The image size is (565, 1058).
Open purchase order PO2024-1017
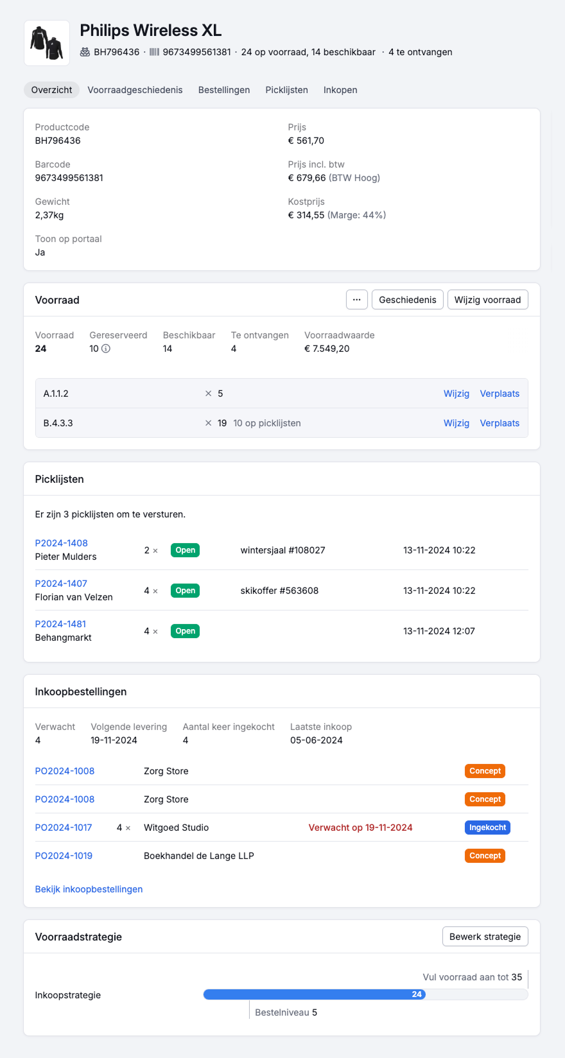(x=64, y=828)
